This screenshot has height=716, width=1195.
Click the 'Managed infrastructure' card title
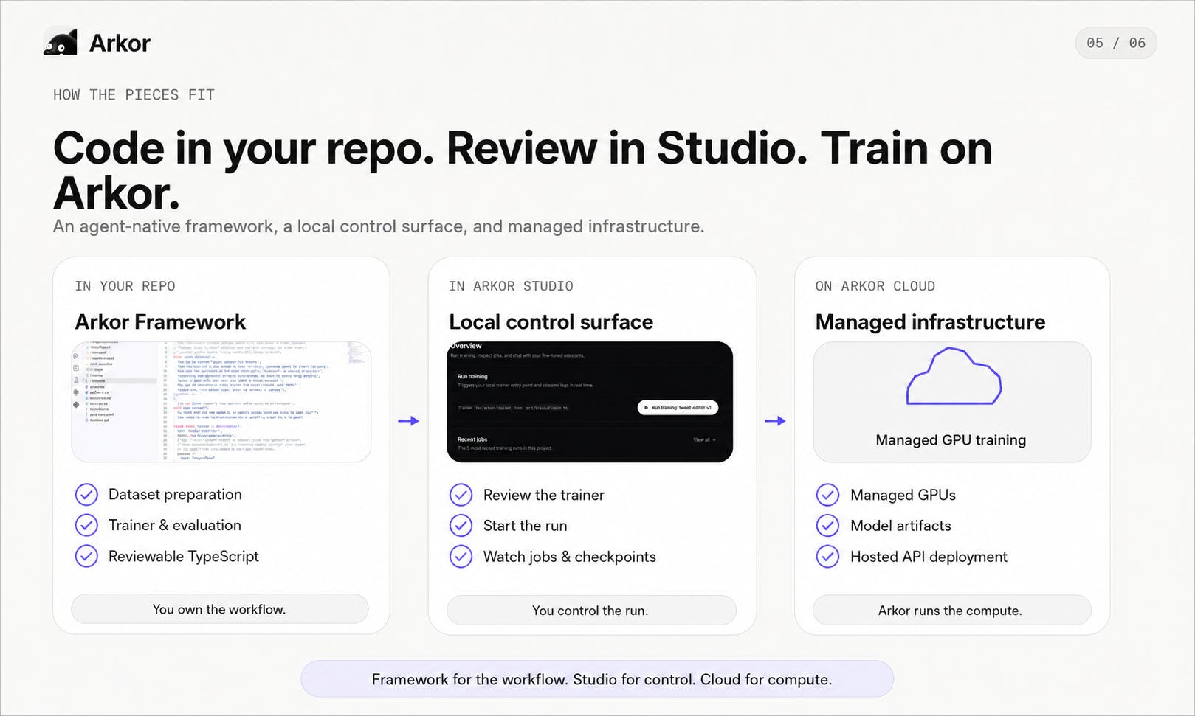(x=930, y=321)
